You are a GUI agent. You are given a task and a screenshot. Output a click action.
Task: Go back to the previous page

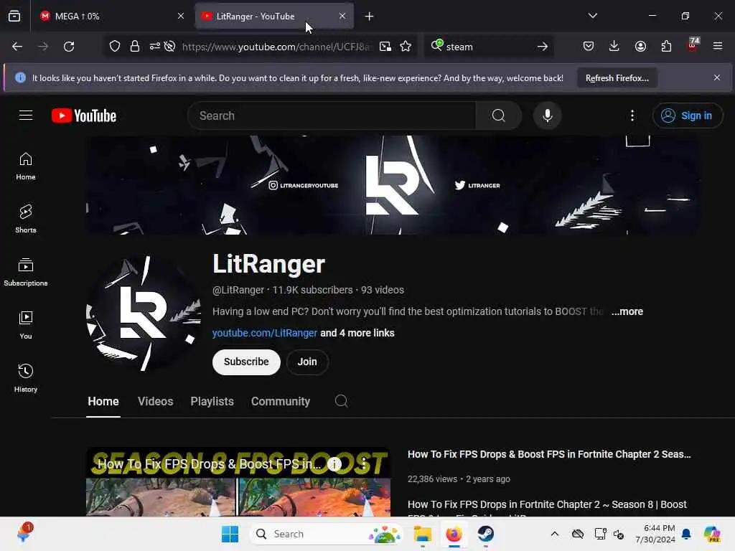(17, 47)
